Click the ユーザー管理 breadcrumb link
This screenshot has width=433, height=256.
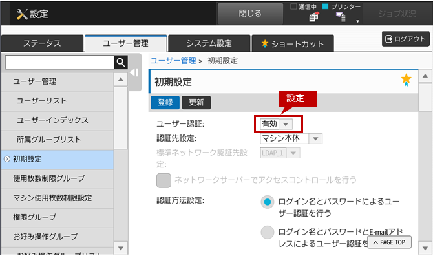coord(173,61)
